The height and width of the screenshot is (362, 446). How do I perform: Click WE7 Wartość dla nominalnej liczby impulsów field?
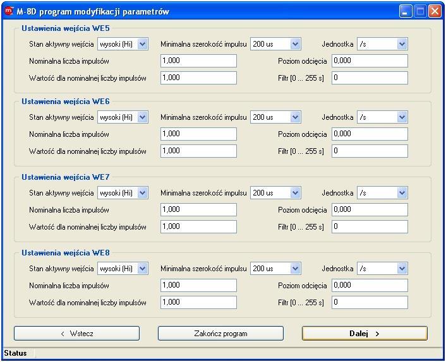198,227
